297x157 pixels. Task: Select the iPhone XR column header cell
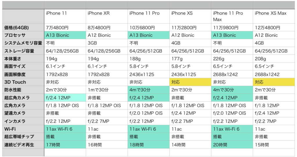pos(107,16)
